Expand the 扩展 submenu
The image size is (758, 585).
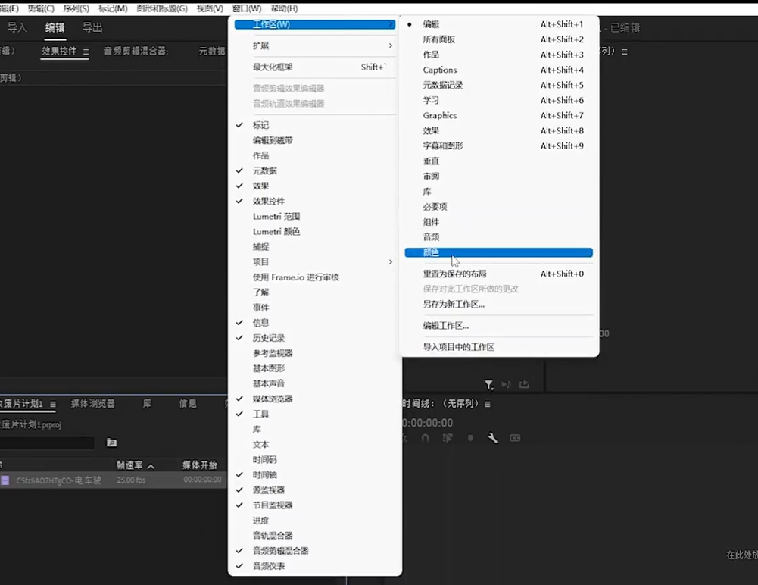pyautogui.click(x=315, y=45)
